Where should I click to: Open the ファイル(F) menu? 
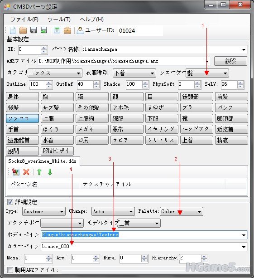(x=24, y=20)
